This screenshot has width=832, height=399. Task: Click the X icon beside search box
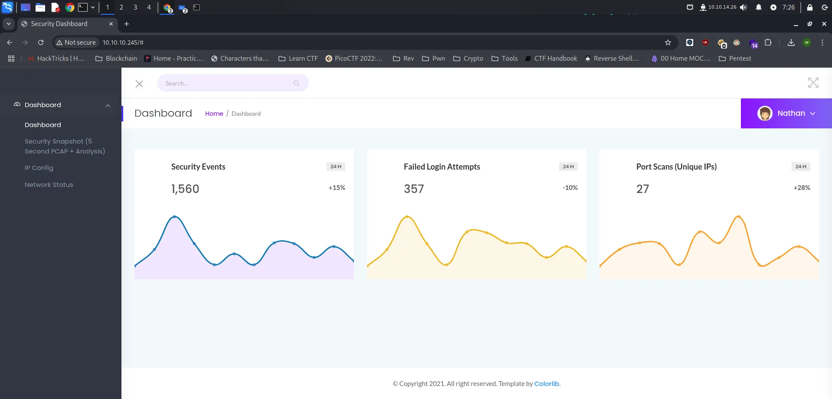pyautogui.click(x=139, y=84)
